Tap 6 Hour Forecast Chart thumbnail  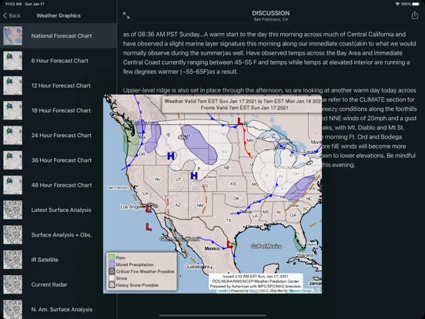pos(13,61)
